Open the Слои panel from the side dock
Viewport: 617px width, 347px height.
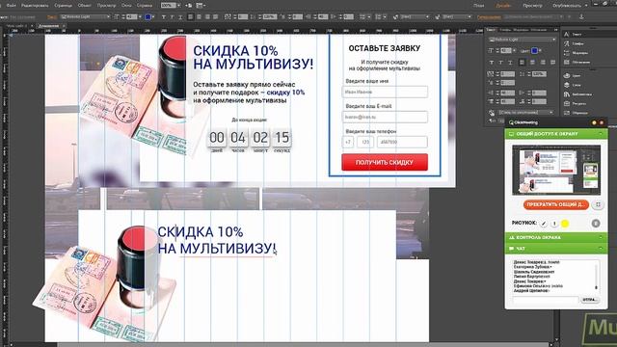point(573,85)
